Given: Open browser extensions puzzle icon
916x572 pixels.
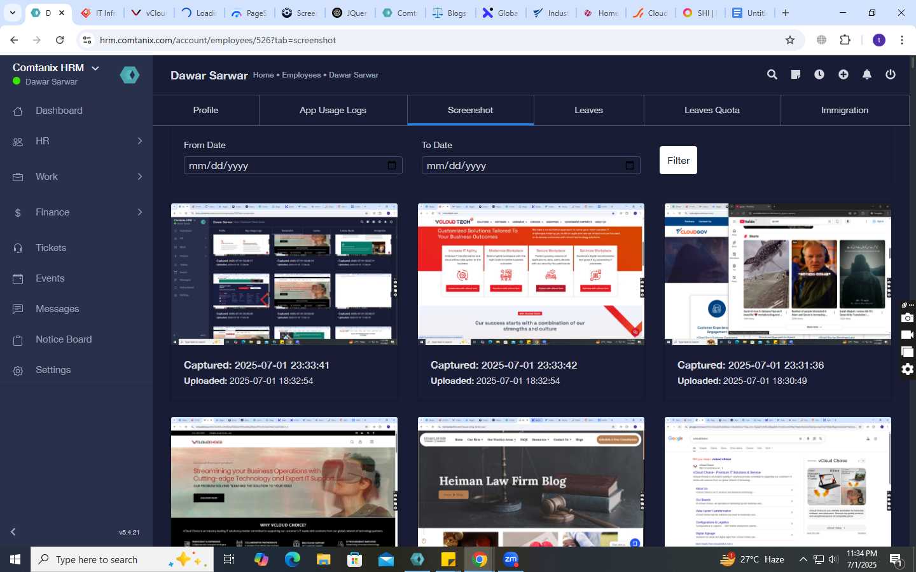Looking at the screenshot, I should tap(845, 40).
